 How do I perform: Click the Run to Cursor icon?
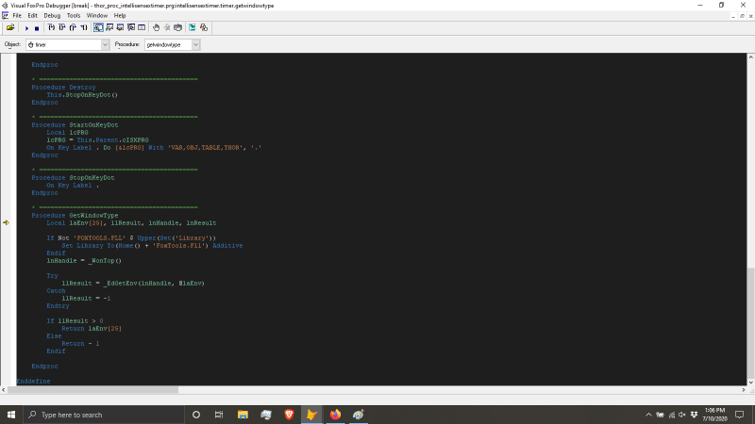pyautogui.click(x=84, y=28)
